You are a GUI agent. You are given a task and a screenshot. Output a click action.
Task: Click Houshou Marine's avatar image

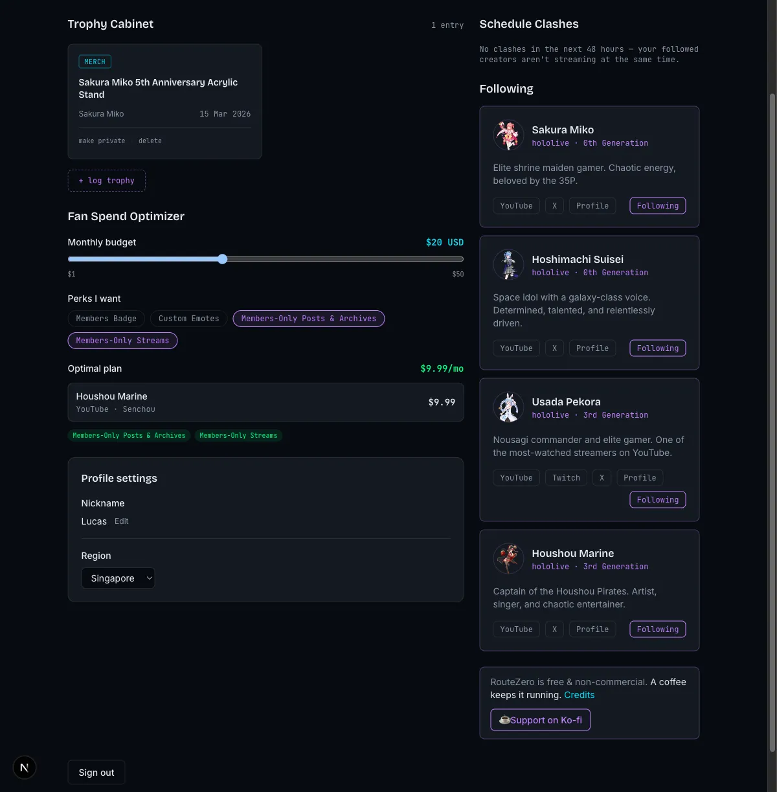click(508, 559)
